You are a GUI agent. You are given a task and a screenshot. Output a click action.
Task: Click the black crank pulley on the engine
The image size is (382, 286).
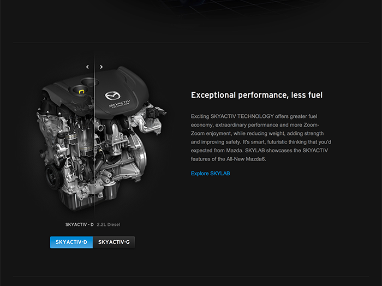tap(53, 175)
